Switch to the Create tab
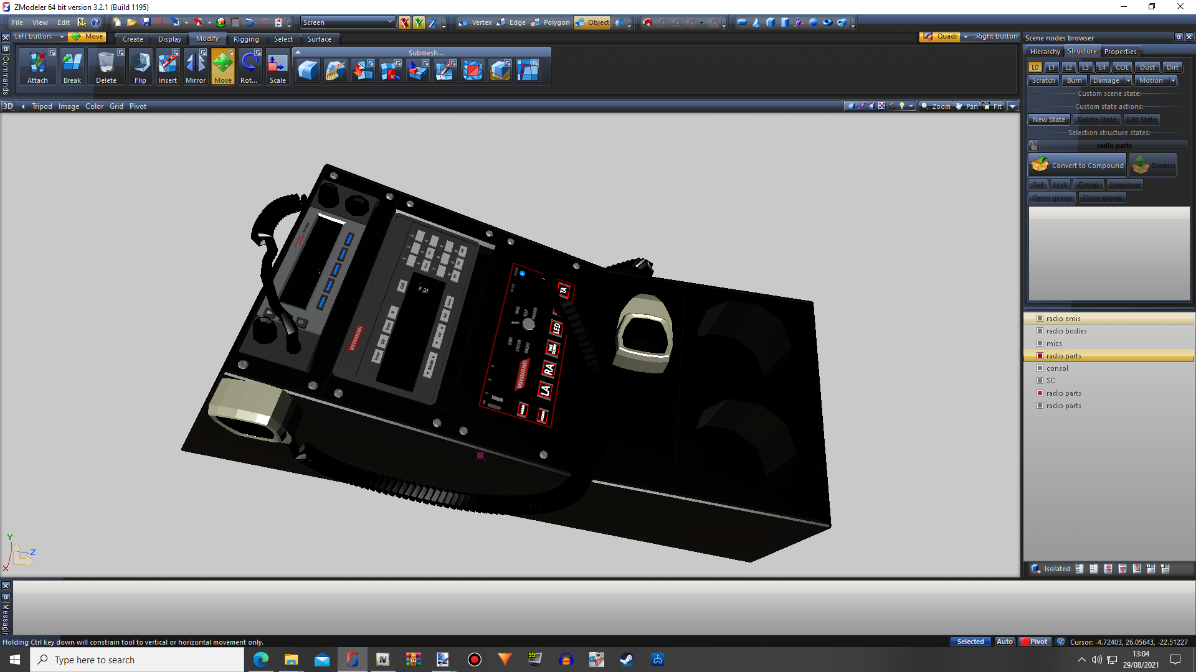This screenshot has height=672, width=1196. tap(133, 39)
